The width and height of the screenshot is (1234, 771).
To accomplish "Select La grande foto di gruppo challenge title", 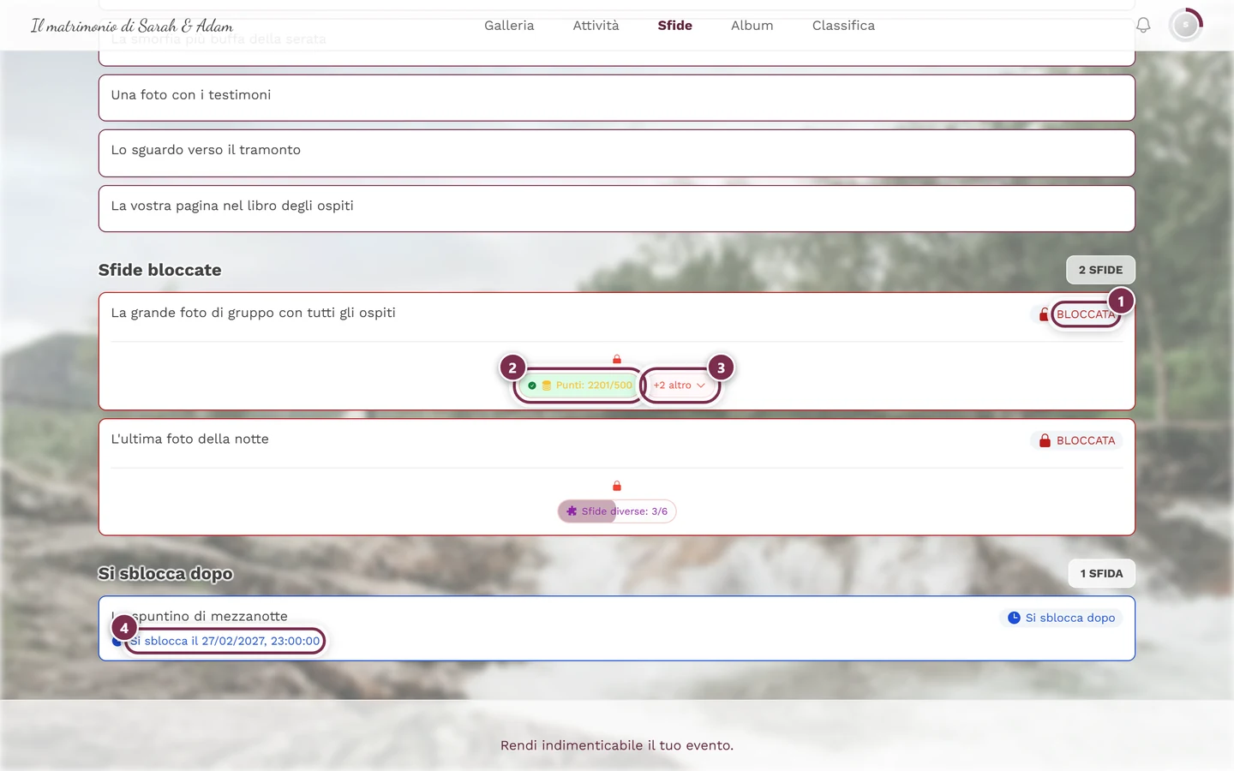I will (x=254, y=313).
